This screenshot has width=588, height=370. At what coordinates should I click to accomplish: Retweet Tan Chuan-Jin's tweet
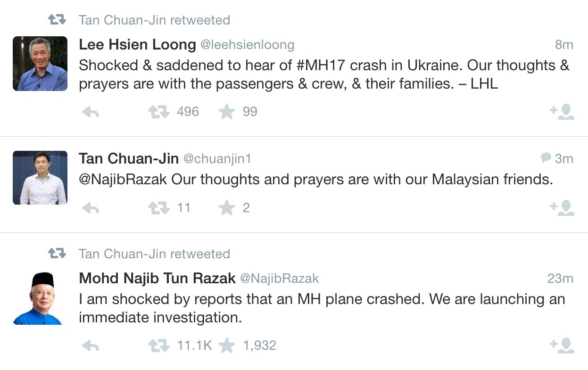click(x=158, y=208)
